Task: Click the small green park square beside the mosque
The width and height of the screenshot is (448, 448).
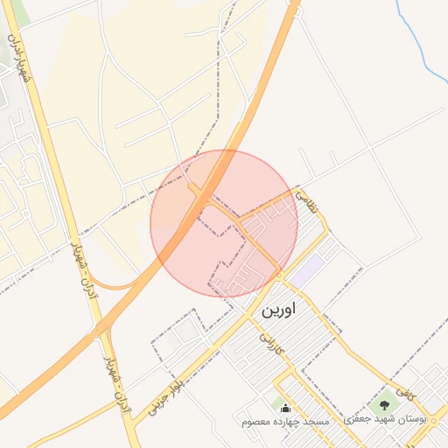Action: [277, 403]
